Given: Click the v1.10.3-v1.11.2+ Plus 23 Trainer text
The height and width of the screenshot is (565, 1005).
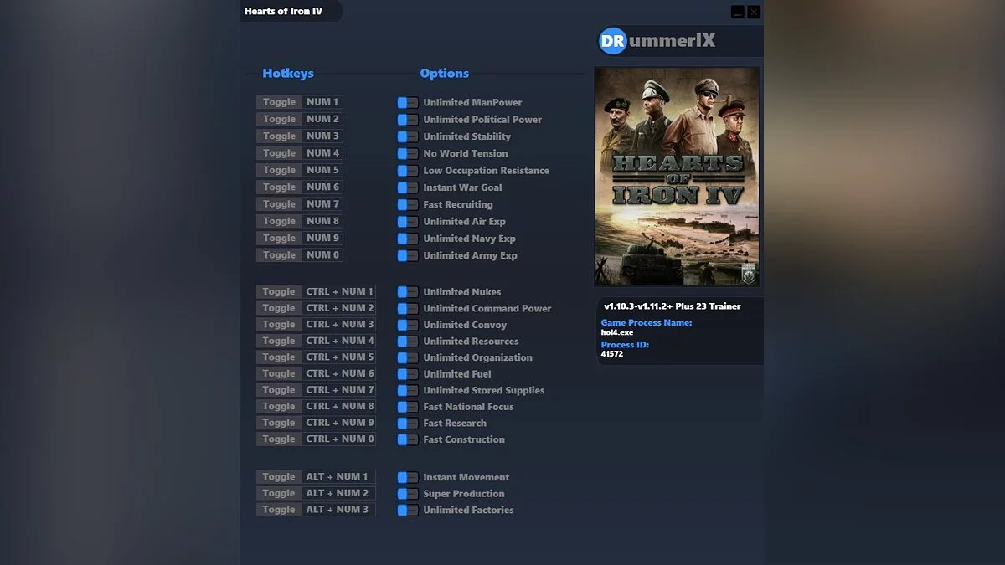Looking at the screenshot, I should (673, 306).
